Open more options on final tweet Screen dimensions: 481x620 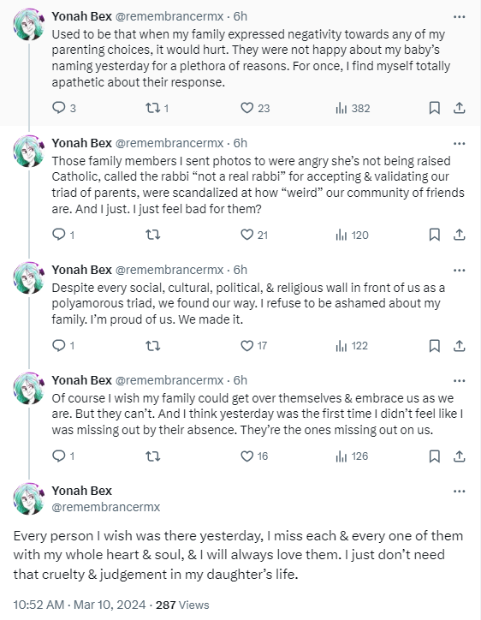point(459,492)
